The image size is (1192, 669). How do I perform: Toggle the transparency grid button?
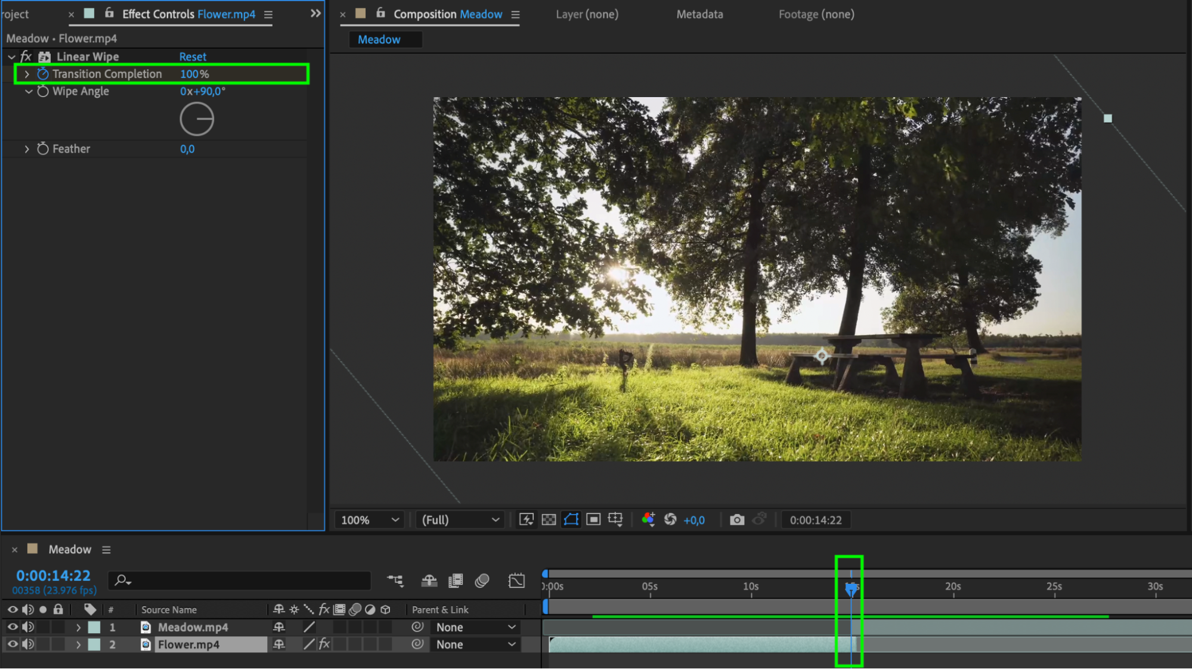pos(549,520)
